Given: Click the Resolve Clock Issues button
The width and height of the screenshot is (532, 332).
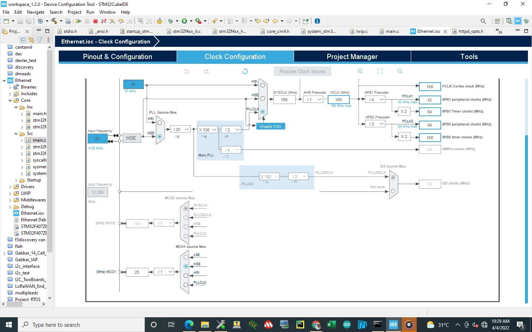Looking at the screenshot, I should [x=303, y=71].
